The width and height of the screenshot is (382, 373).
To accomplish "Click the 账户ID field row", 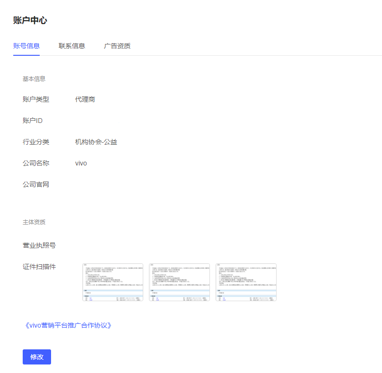I will click(33, 121).
